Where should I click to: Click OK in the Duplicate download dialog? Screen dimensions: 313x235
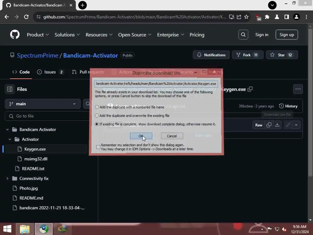click(141, 136)
